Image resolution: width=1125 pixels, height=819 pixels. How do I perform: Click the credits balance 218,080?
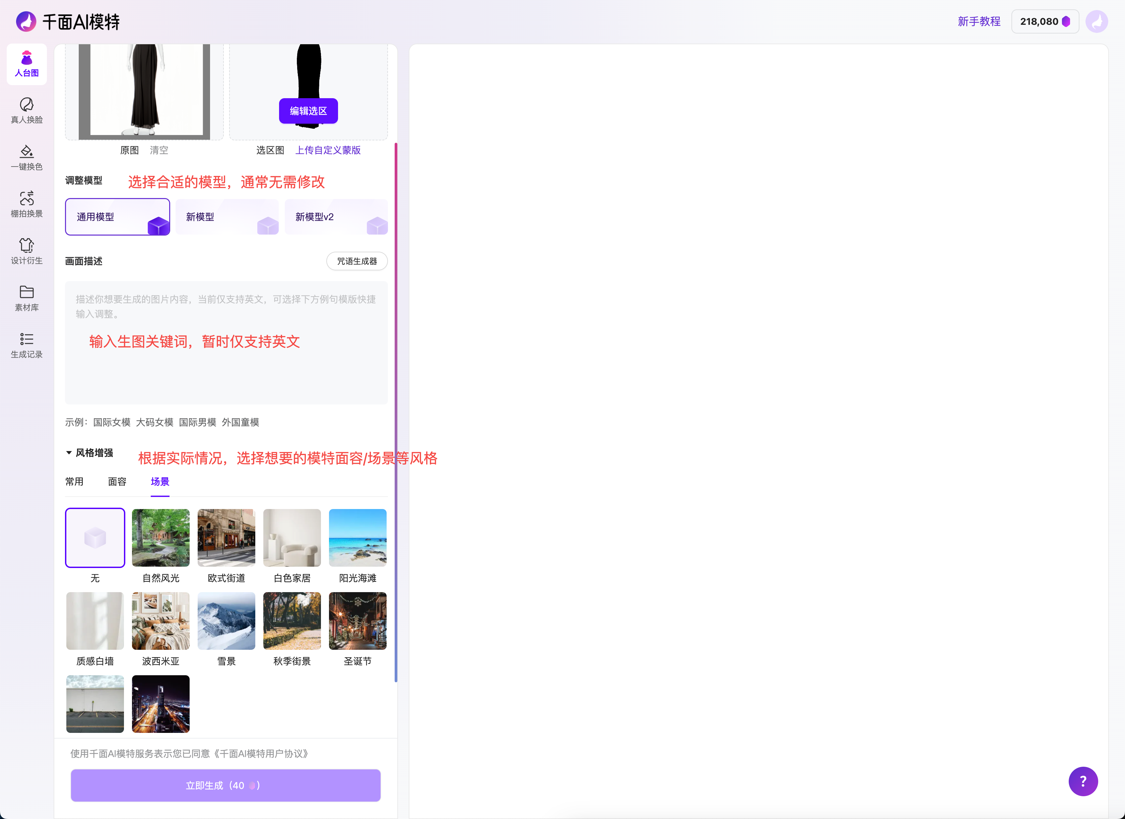click(x=1045, y=21)
